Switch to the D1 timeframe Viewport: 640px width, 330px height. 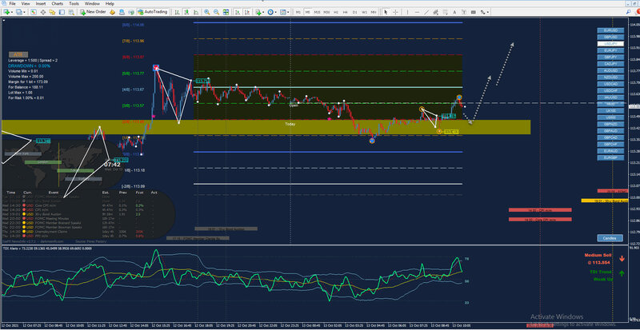click(x=354, y=12)
